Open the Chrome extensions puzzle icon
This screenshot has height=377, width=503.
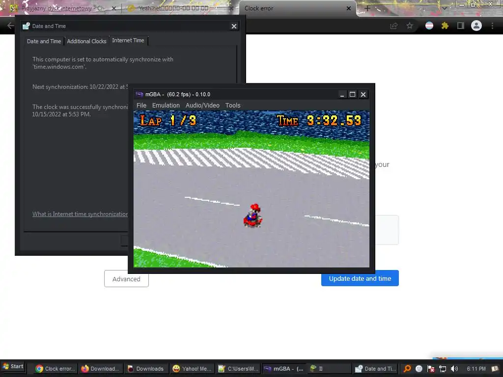(445, 26)
